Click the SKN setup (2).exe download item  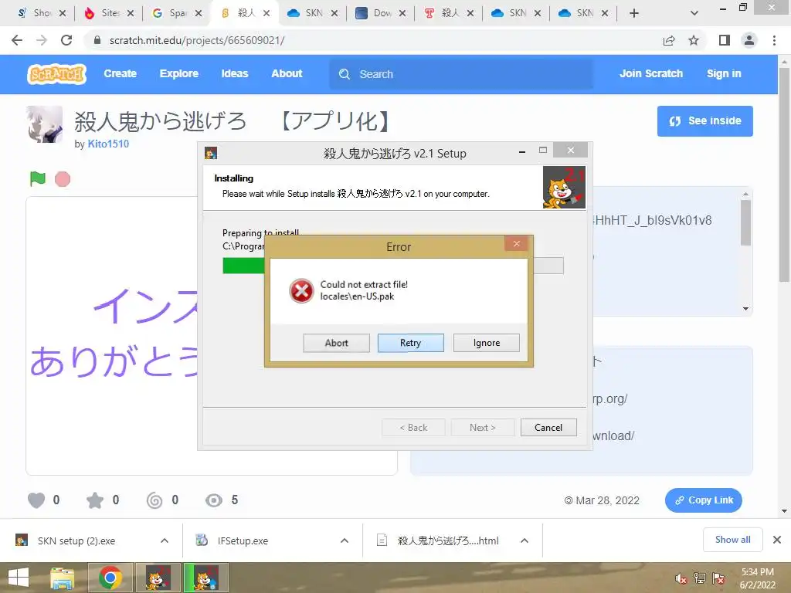(x=76, y=540)
